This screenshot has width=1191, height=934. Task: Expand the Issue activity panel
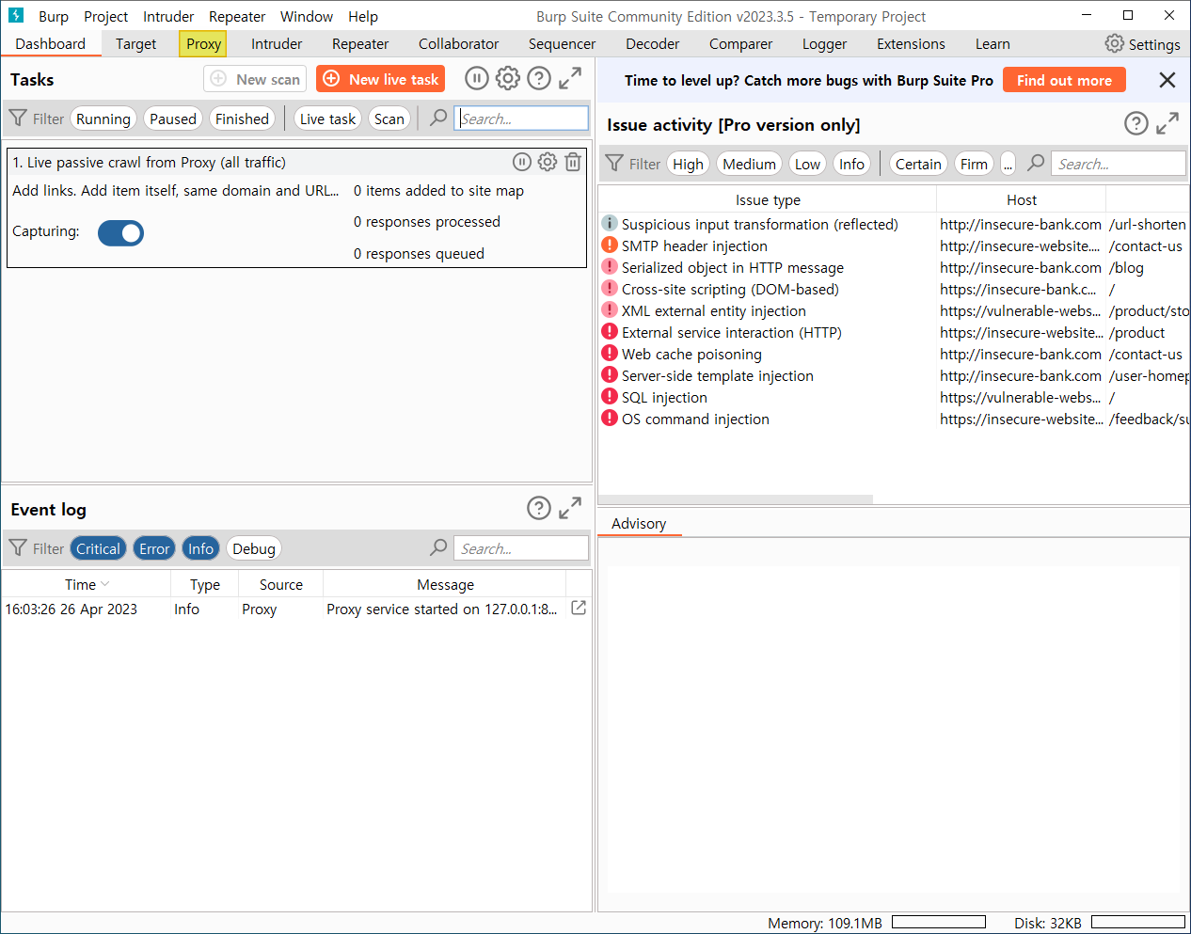click(x=1167, y=123)
